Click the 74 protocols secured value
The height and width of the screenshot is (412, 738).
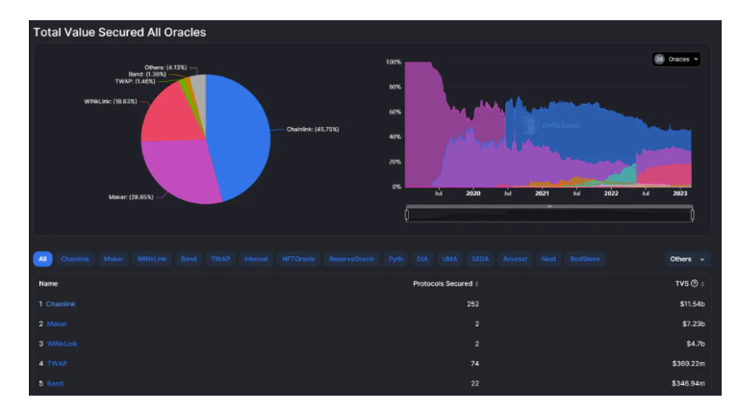tap(475, 364)
